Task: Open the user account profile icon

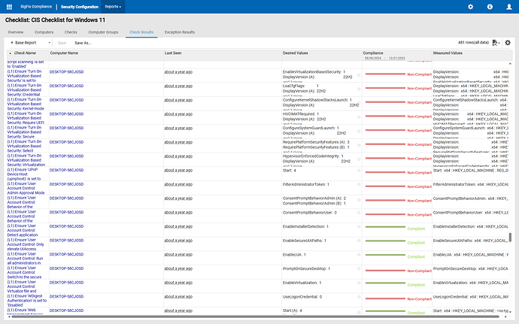Action: [x=508, y=6]
